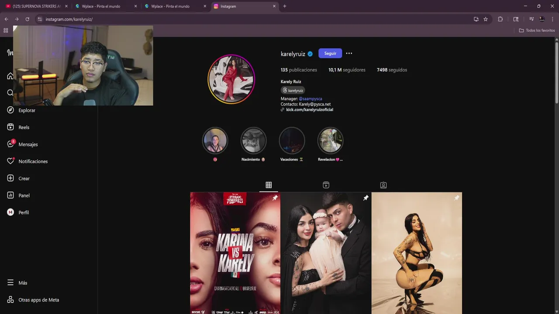Click the browser forward arrow
The image size is (559, 314).
click(17, 19)
